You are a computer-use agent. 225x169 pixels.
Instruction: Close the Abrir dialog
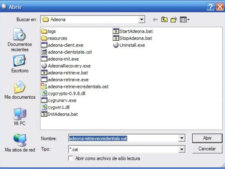pos(220,7)
